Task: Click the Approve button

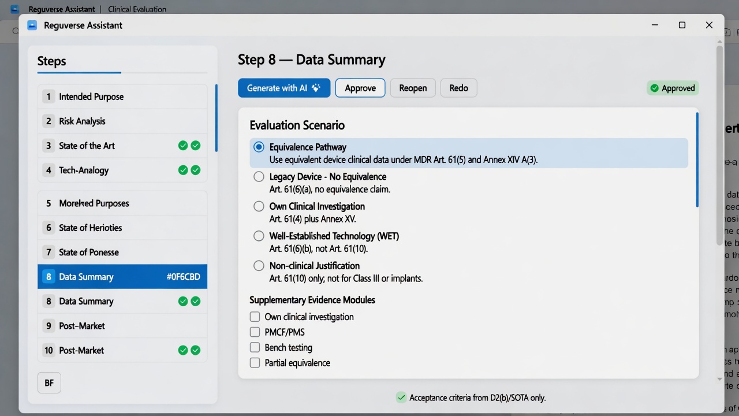Action: (x=360, y=88)
